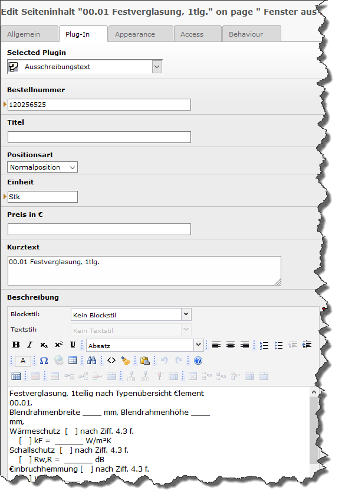Click the Bestellnummer input field
The width and height of the screenshot is (342, 500).
(x=99, y=105)
